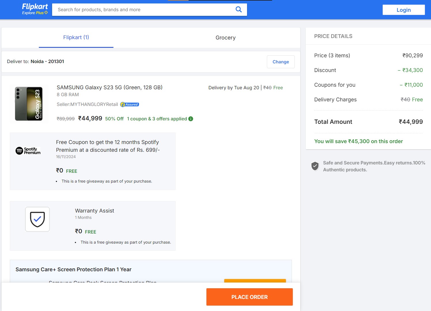Viewport: 431px width, 311px height.
Task: Click the secure payments shield icon
Action: point(315,166)
